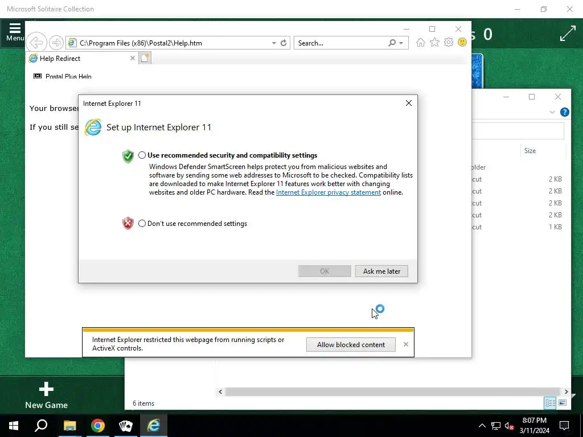This screenshot has width=583, height=437.
Task: Click Allow blocked content button
Action: point(351,344)
